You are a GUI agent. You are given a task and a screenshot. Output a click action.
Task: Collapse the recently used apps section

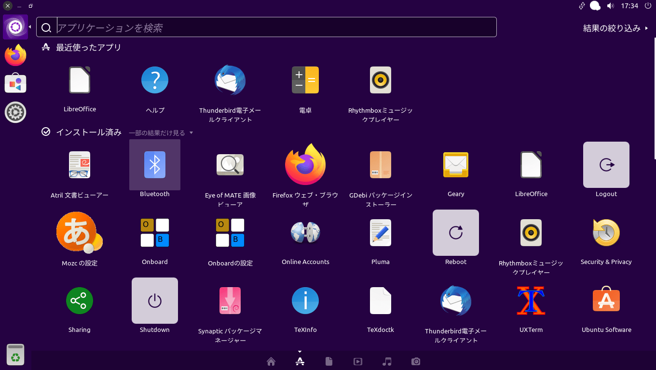coord(88,47)
